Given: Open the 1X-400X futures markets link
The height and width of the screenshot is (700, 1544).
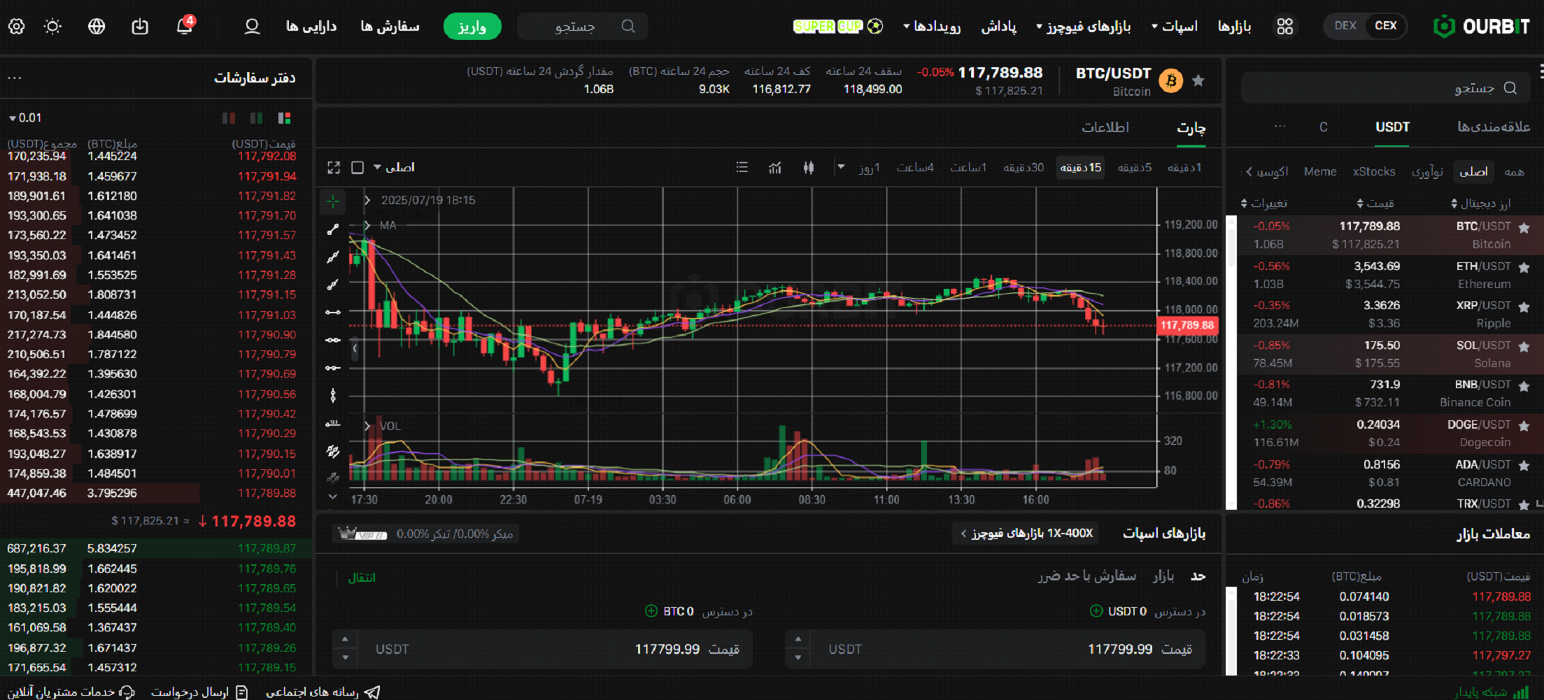Looking at the screenshot, I should click(1026, 534).
